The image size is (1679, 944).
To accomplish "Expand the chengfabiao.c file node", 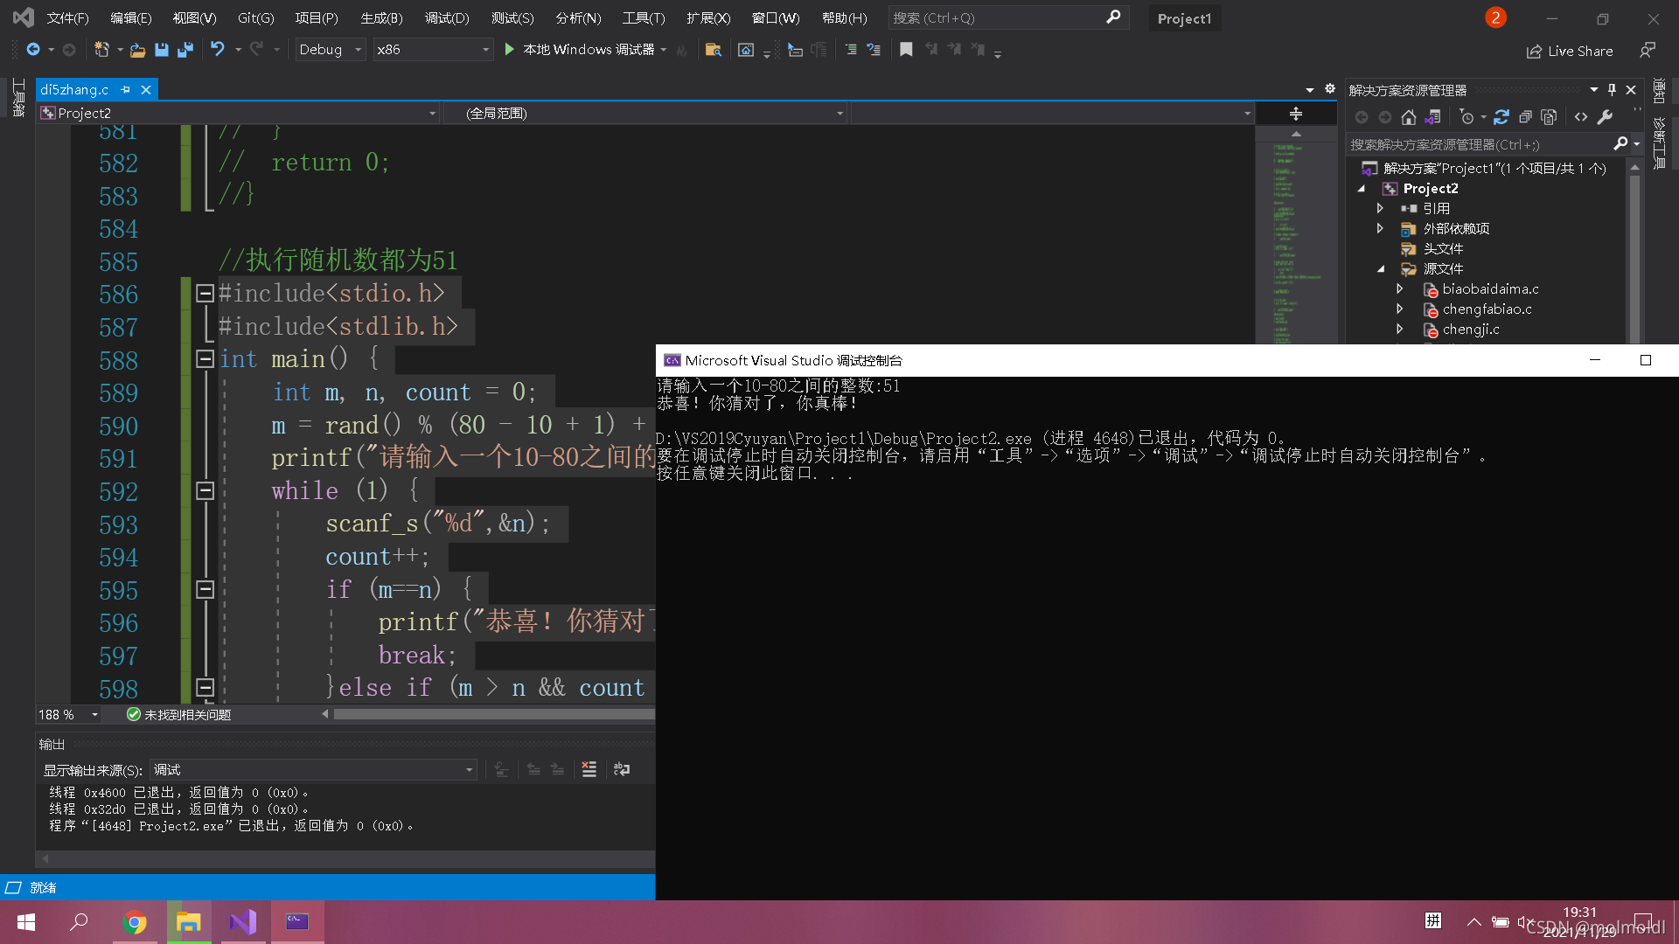I will (1399, 309).
